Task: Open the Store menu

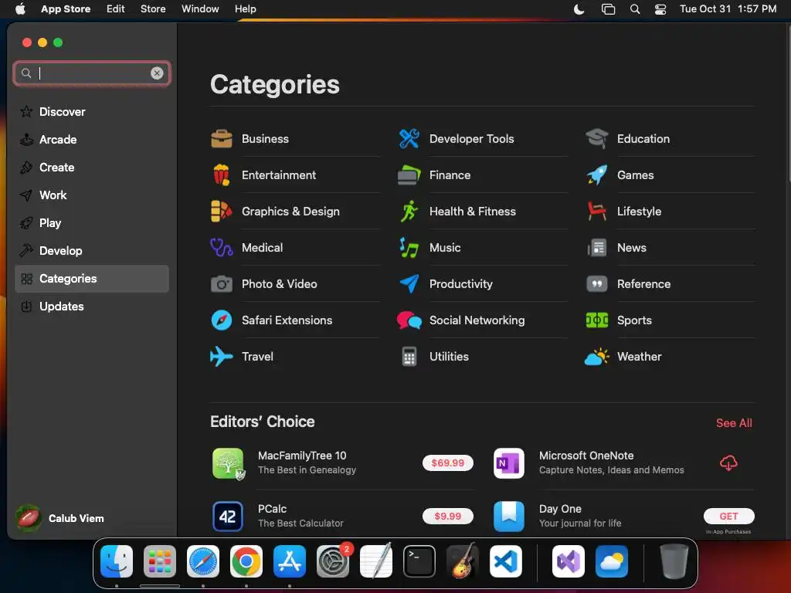Action: point(153,8)
